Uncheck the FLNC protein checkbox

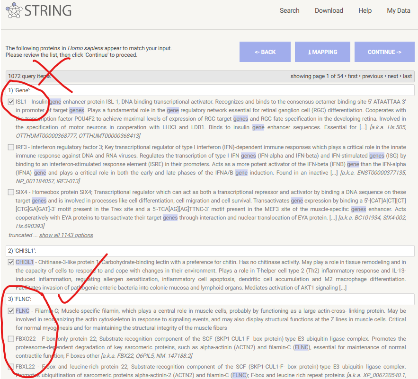pos(11,311)
